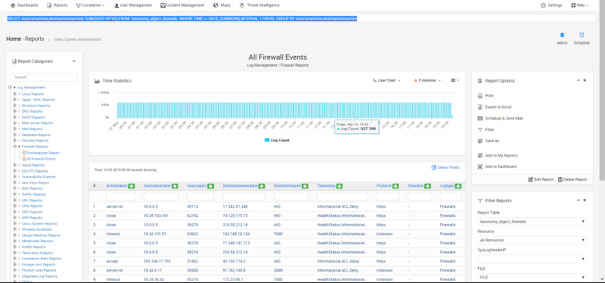Click the Edit Report pencil icon

531,179
